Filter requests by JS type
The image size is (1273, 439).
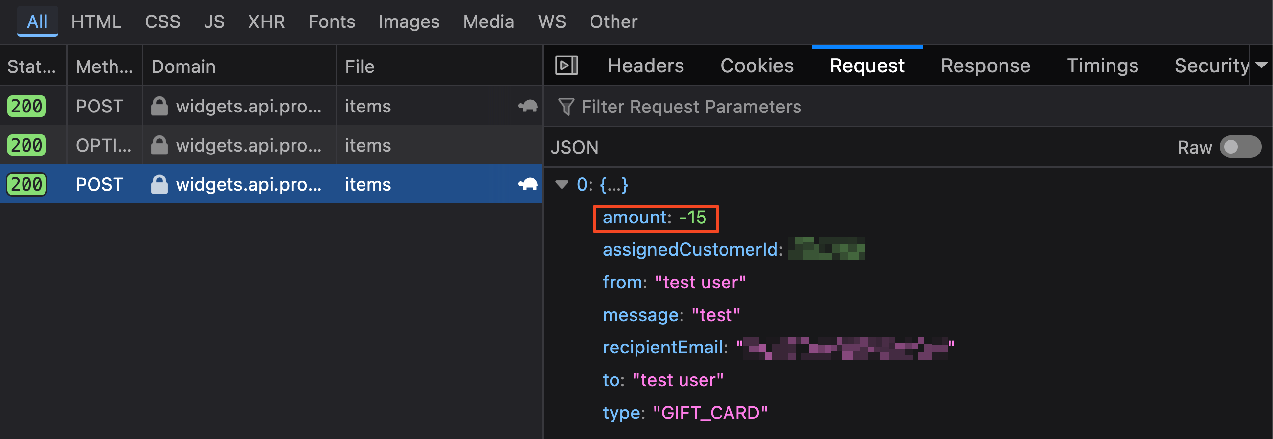214,22
